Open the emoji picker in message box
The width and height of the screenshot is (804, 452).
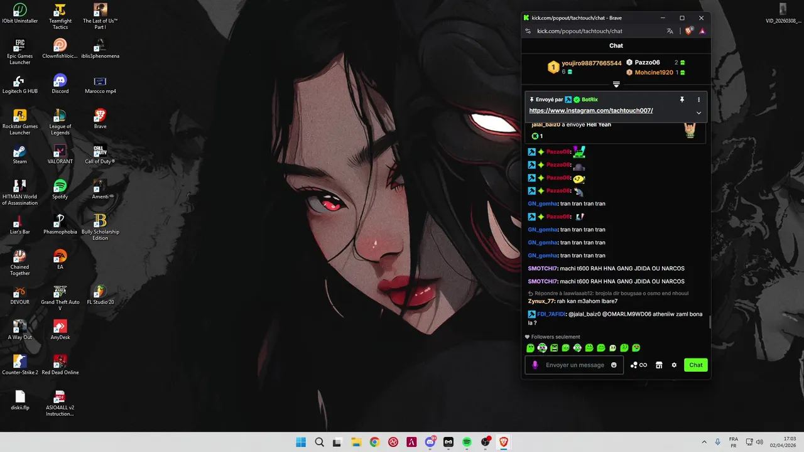point(614,365)
